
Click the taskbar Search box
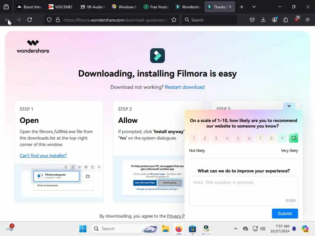pos(125,229)
